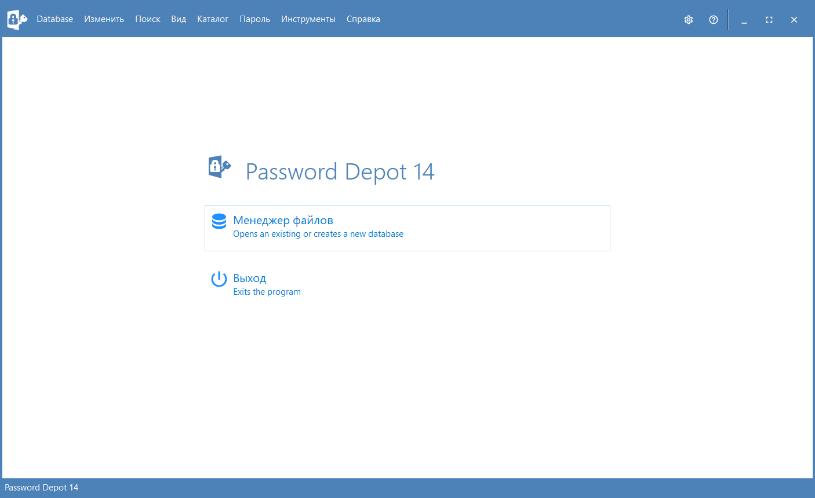Open the Каталог menu
The width and height of the screenshot is (815, 498).
click(213, 19)
